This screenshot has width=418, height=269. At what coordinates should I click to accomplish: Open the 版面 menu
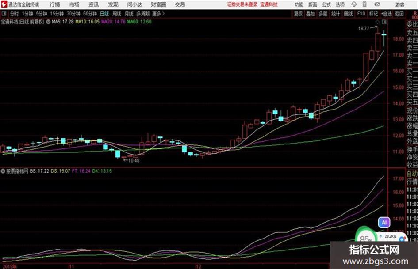312,4
